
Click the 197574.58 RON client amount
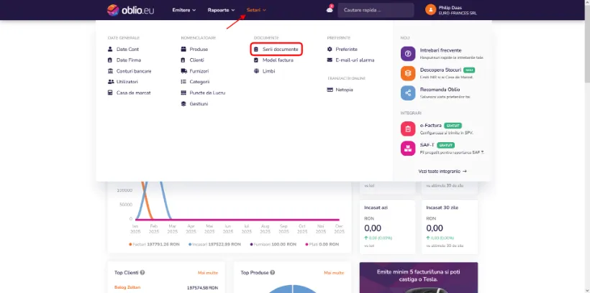pyautogui.click(x=202, y=288)
